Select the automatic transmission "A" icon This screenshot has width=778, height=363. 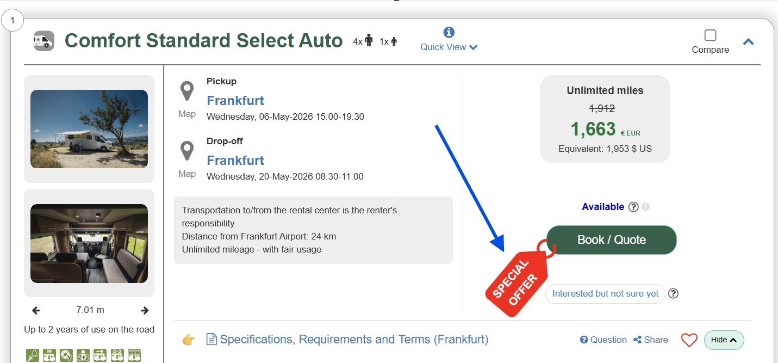pos(32,355)
